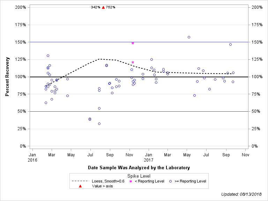Click the right axis 125% label

[257, 59]
